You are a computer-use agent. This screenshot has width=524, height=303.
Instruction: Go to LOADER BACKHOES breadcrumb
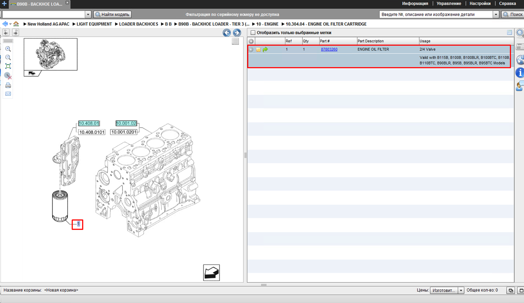[x=139, y=24]
